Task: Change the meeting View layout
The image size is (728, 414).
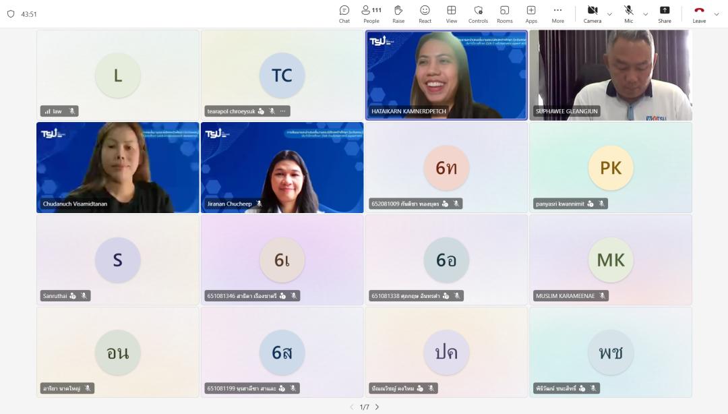Action: (x=452, y=13)
